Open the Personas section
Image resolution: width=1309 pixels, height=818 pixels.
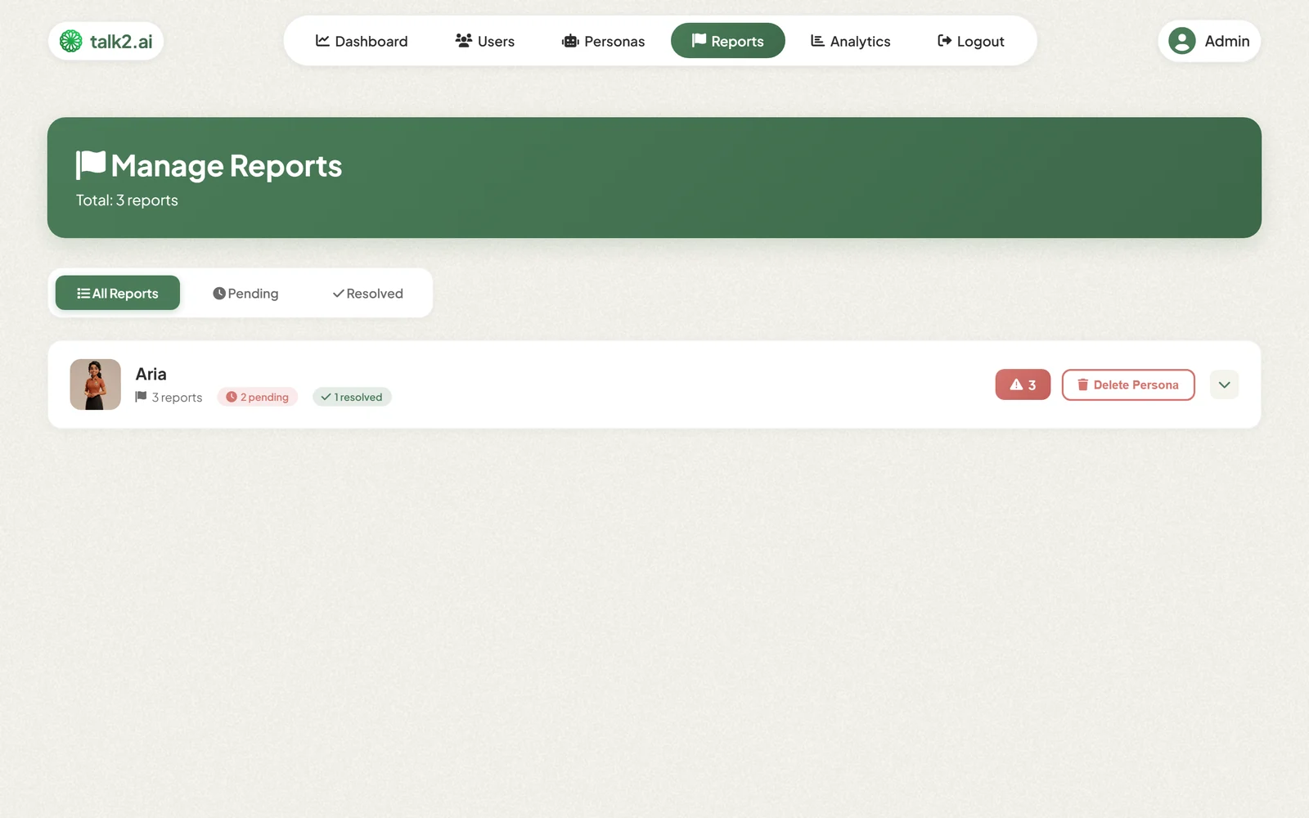click(604, 41)
